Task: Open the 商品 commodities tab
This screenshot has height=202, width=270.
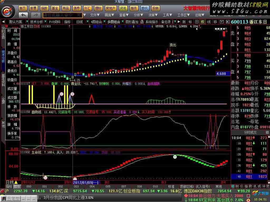Action: click(66, 8)
